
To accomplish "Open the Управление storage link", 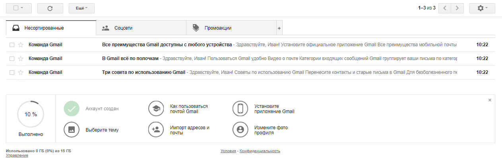I will pos(17,155).
